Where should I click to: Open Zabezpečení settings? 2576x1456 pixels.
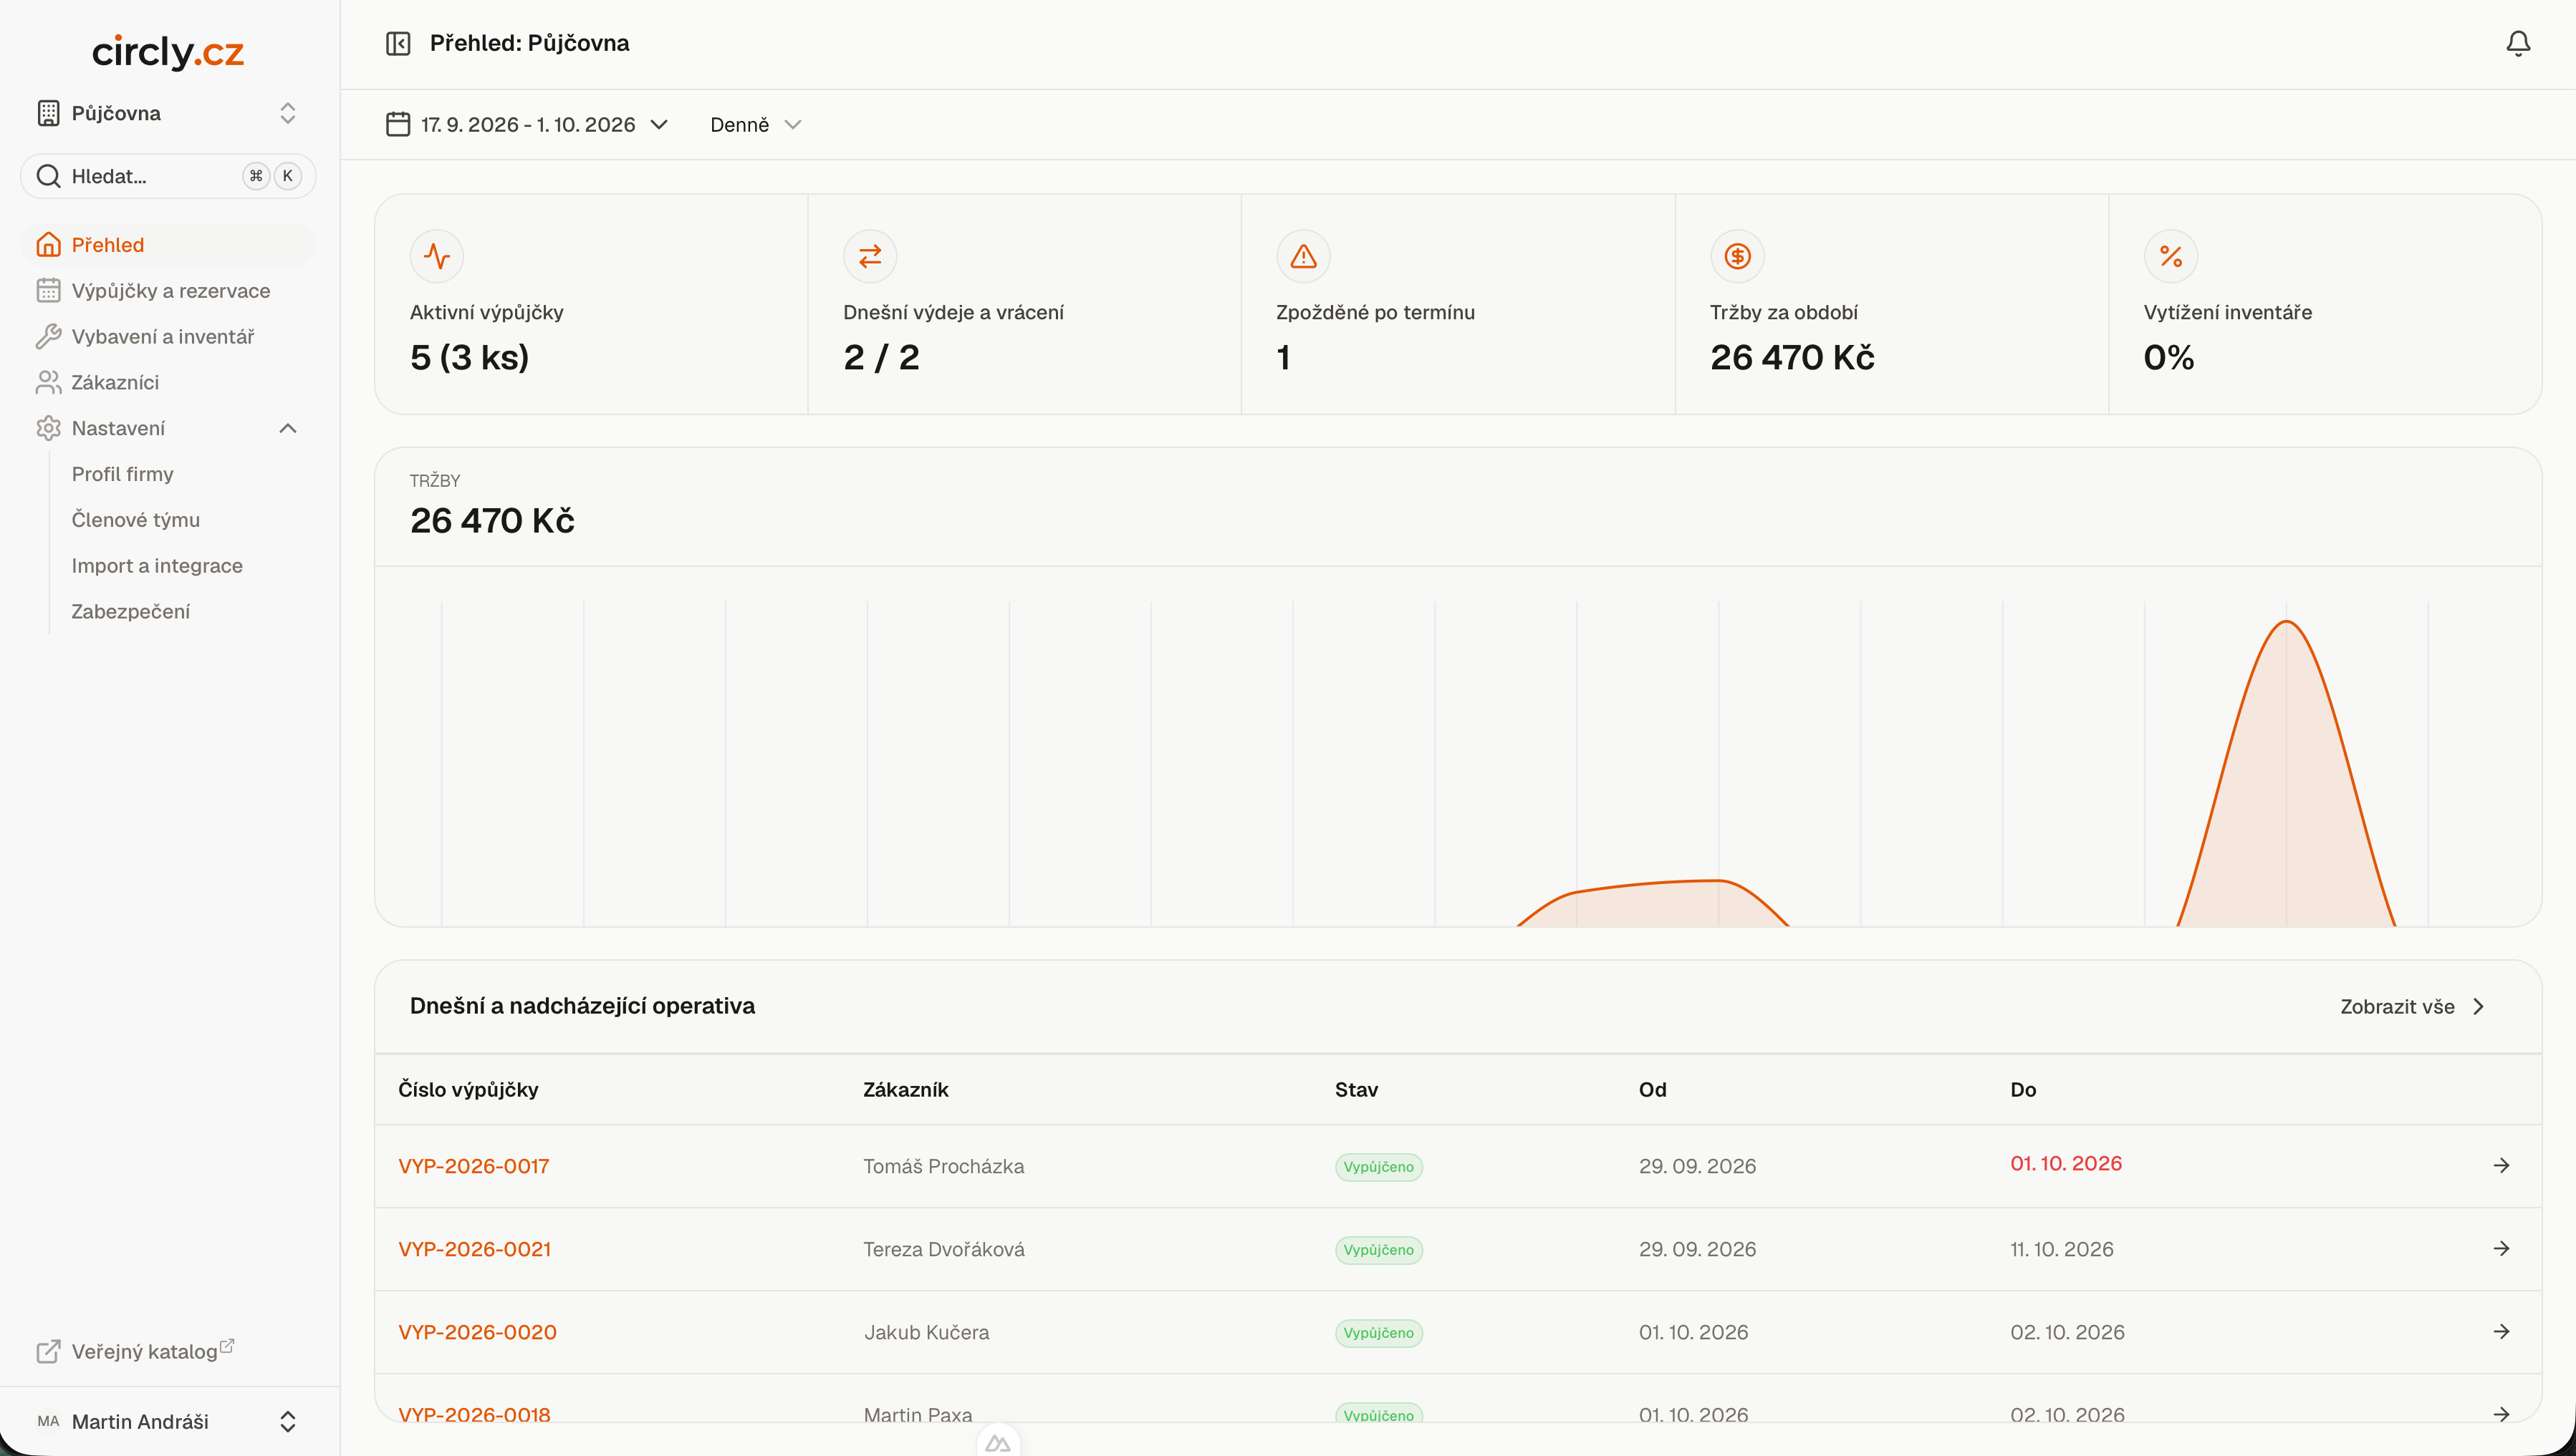point(130,611)
